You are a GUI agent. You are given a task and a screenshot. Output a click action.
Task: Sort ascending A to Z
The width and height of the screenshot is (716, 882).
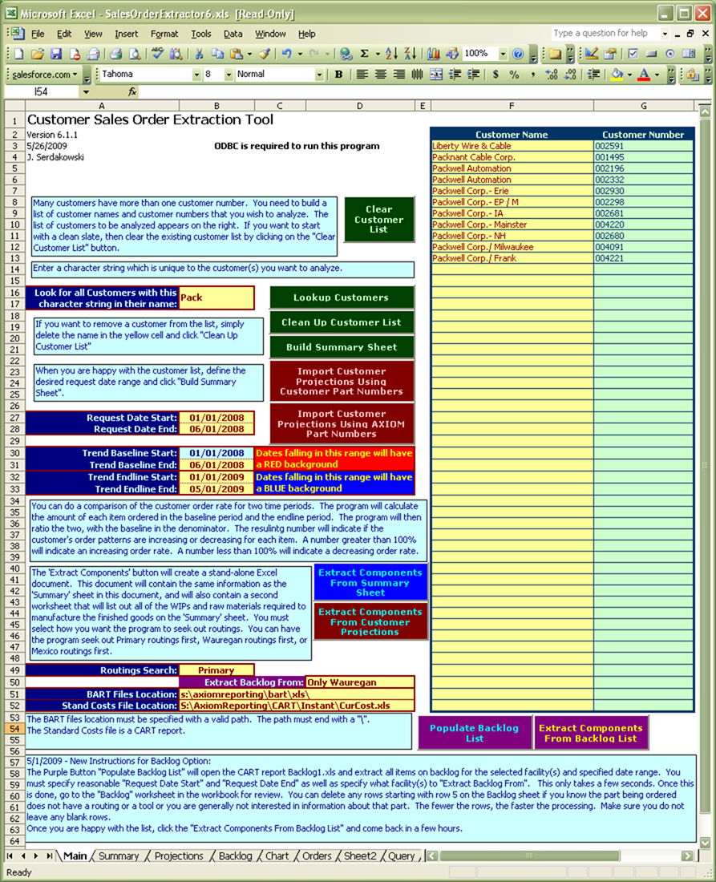pyautogui.click(x=392, y=54)
